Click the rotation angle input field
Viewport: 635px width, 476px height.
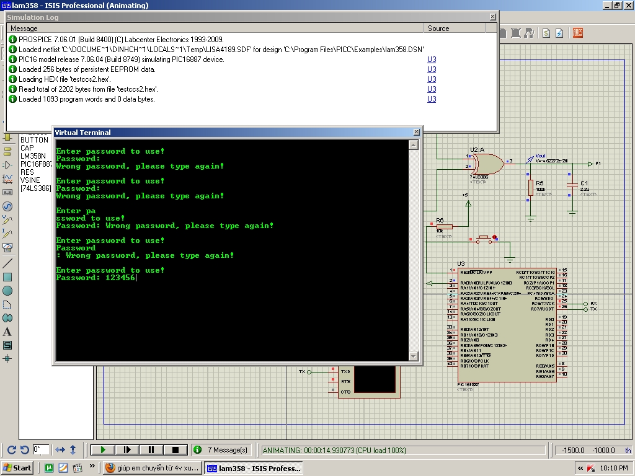click(41, 450)
